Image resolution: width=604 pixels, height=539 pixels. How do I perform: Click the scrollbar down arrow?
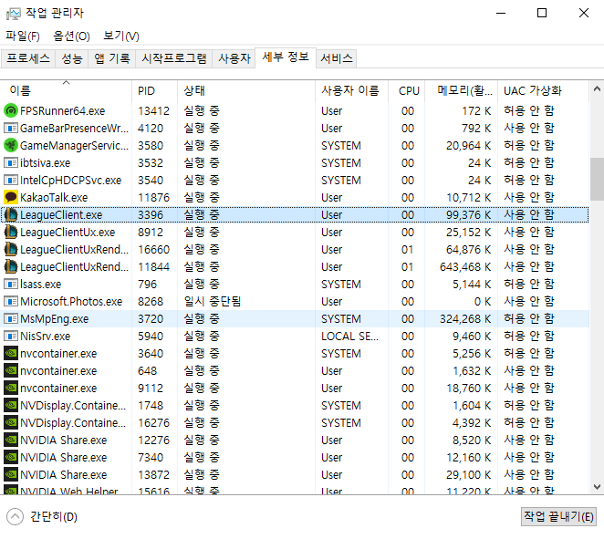click(597, 487)
